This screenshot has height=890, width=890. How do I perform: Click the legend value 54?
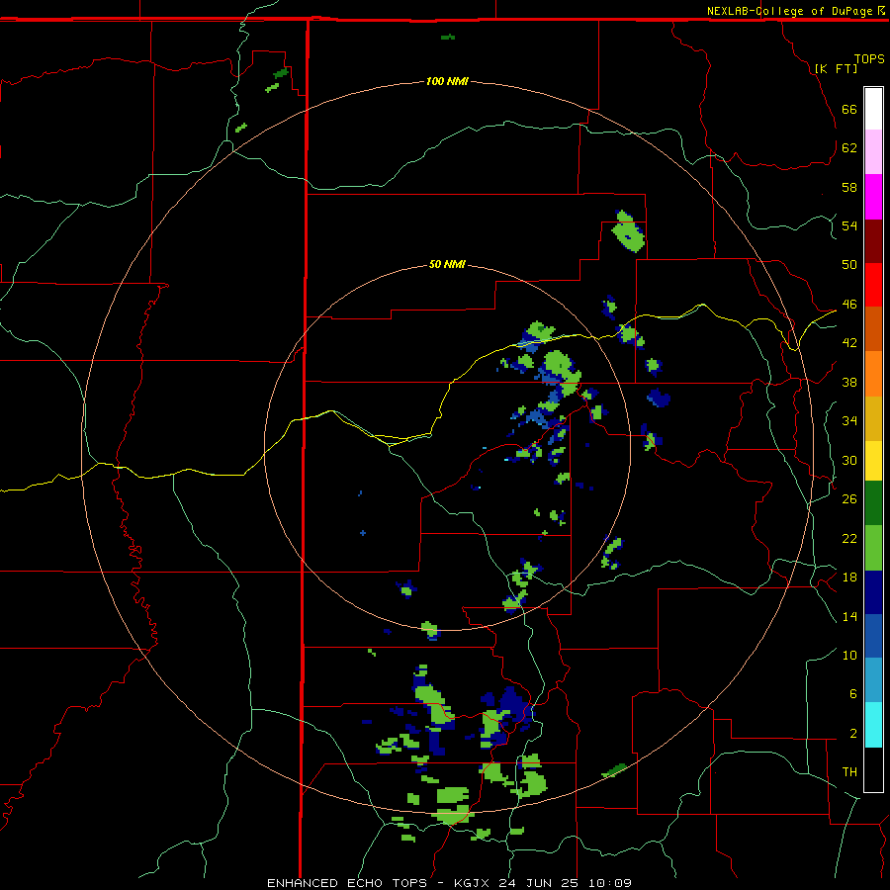coord(849,225)
